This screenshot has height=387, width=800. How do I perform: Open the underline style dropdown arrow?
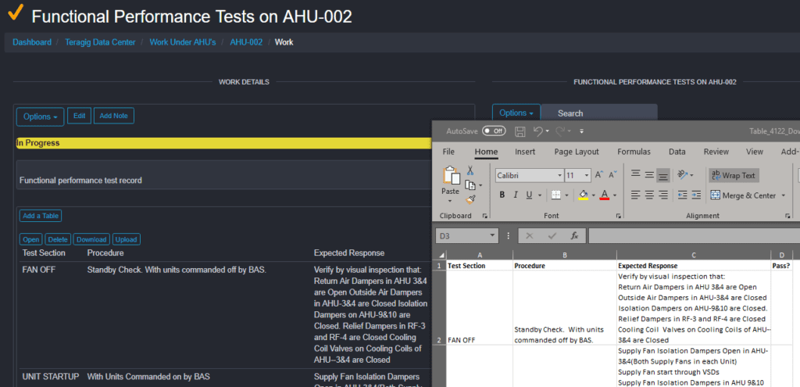[540, 195]
